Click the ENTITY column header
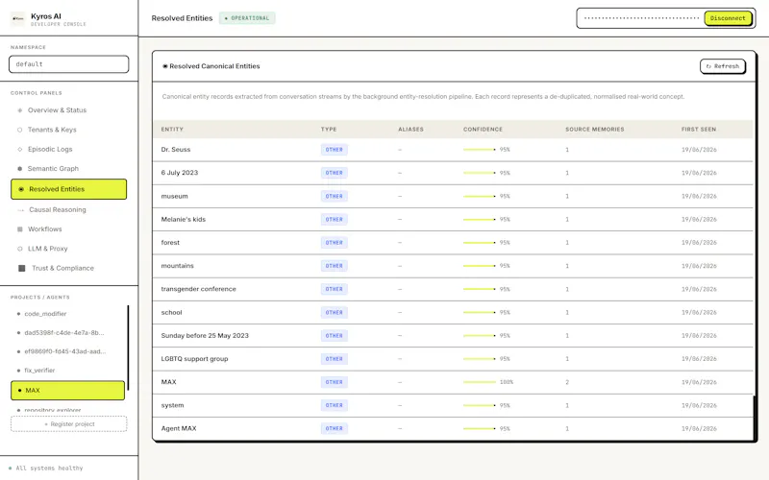769x480 pixels. tap(172, 130)
